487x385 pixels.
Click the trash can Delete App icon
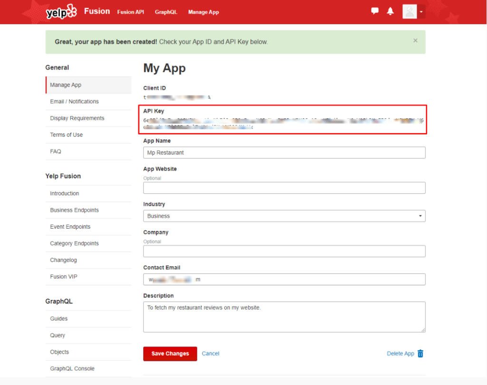pyautogui.click(x=420, y=353)
